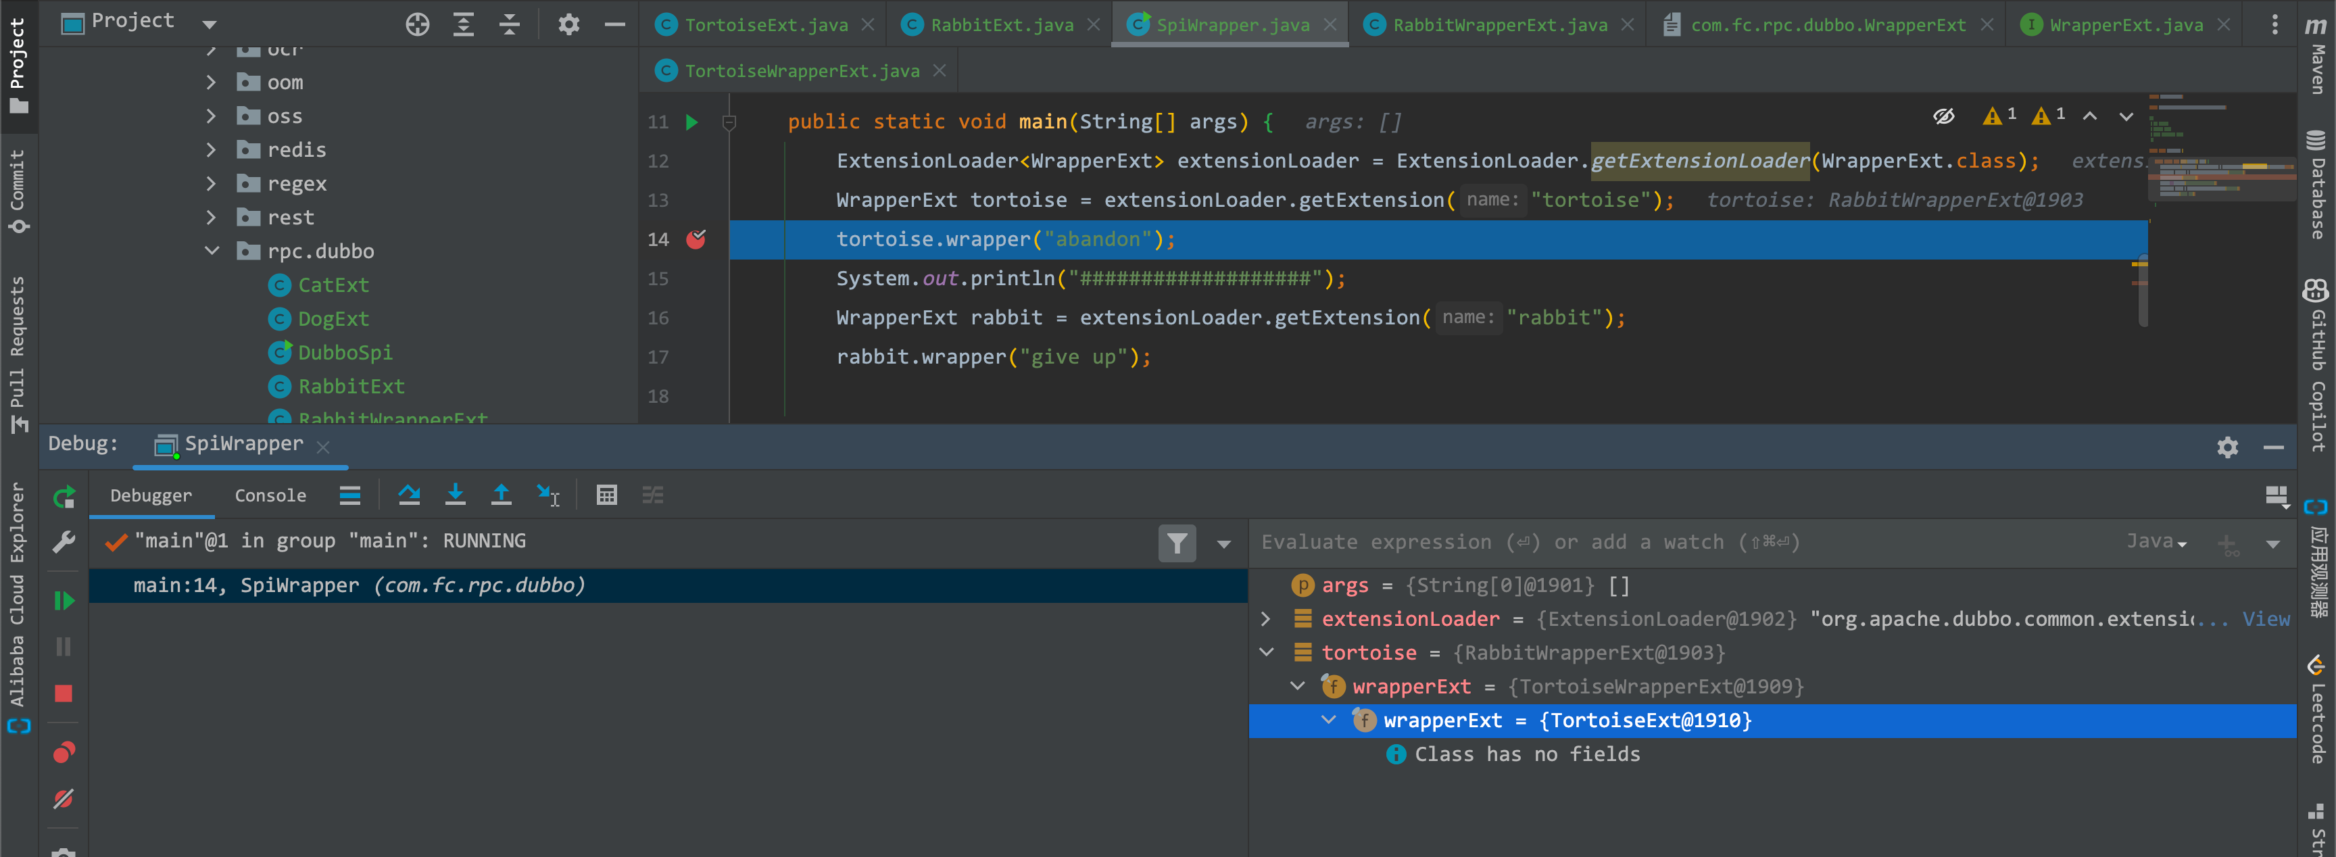Image resolution: width=2336 pixels, height=857 pixels.
Task: Select Debugger tab
Action: [151, 496]
